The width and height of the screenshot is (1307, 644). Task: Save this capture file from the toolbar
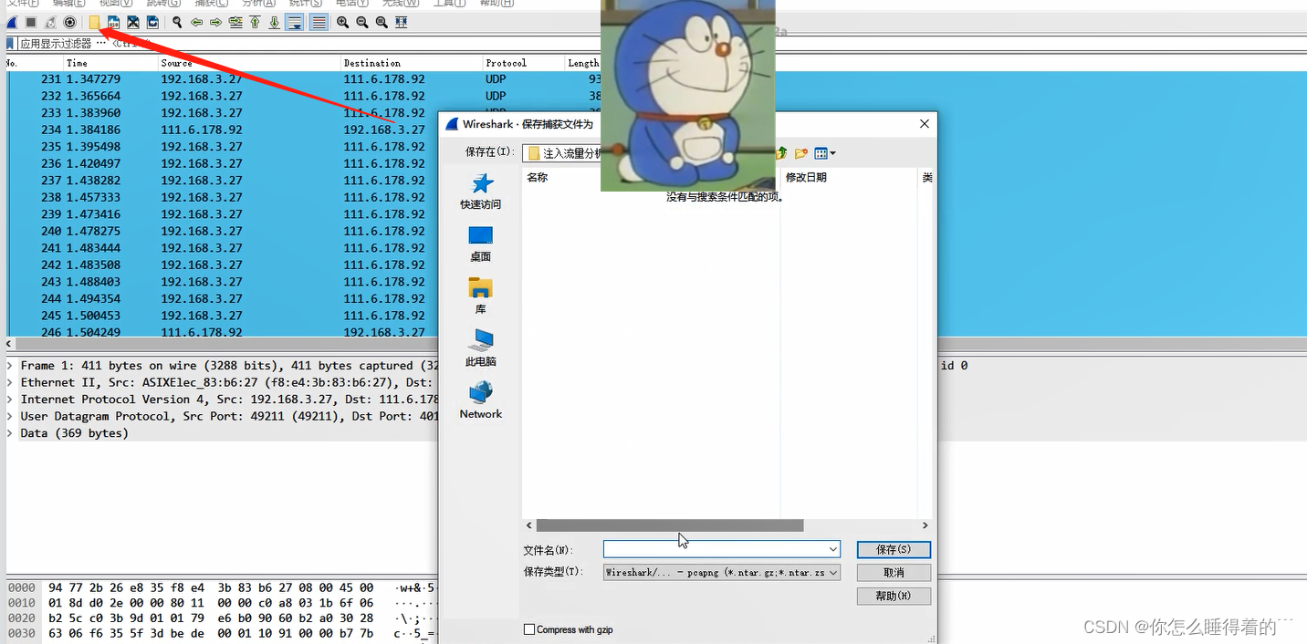click(x=113, y=22)
